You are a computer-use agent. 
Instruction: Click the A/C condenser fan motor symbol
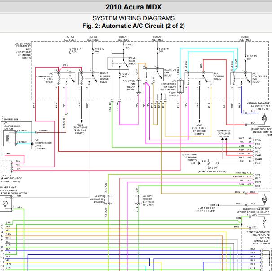264,119
